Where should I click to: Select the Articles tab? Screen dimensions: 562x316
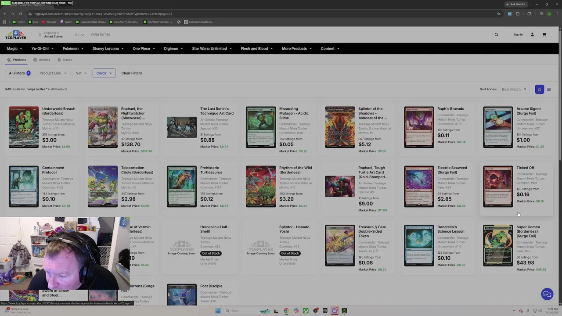(x=42, y=60)
